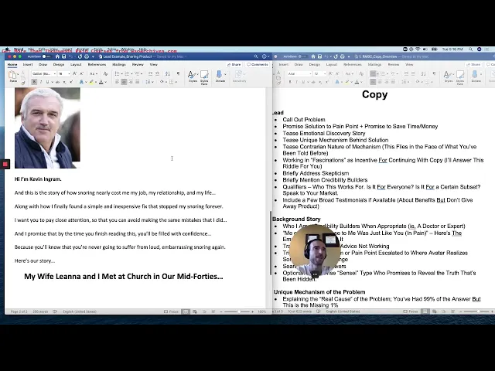The width and height of the screenshot is (495, 371).
Task: Save the Lead Example document via disk icon
Action: (63, 56)
